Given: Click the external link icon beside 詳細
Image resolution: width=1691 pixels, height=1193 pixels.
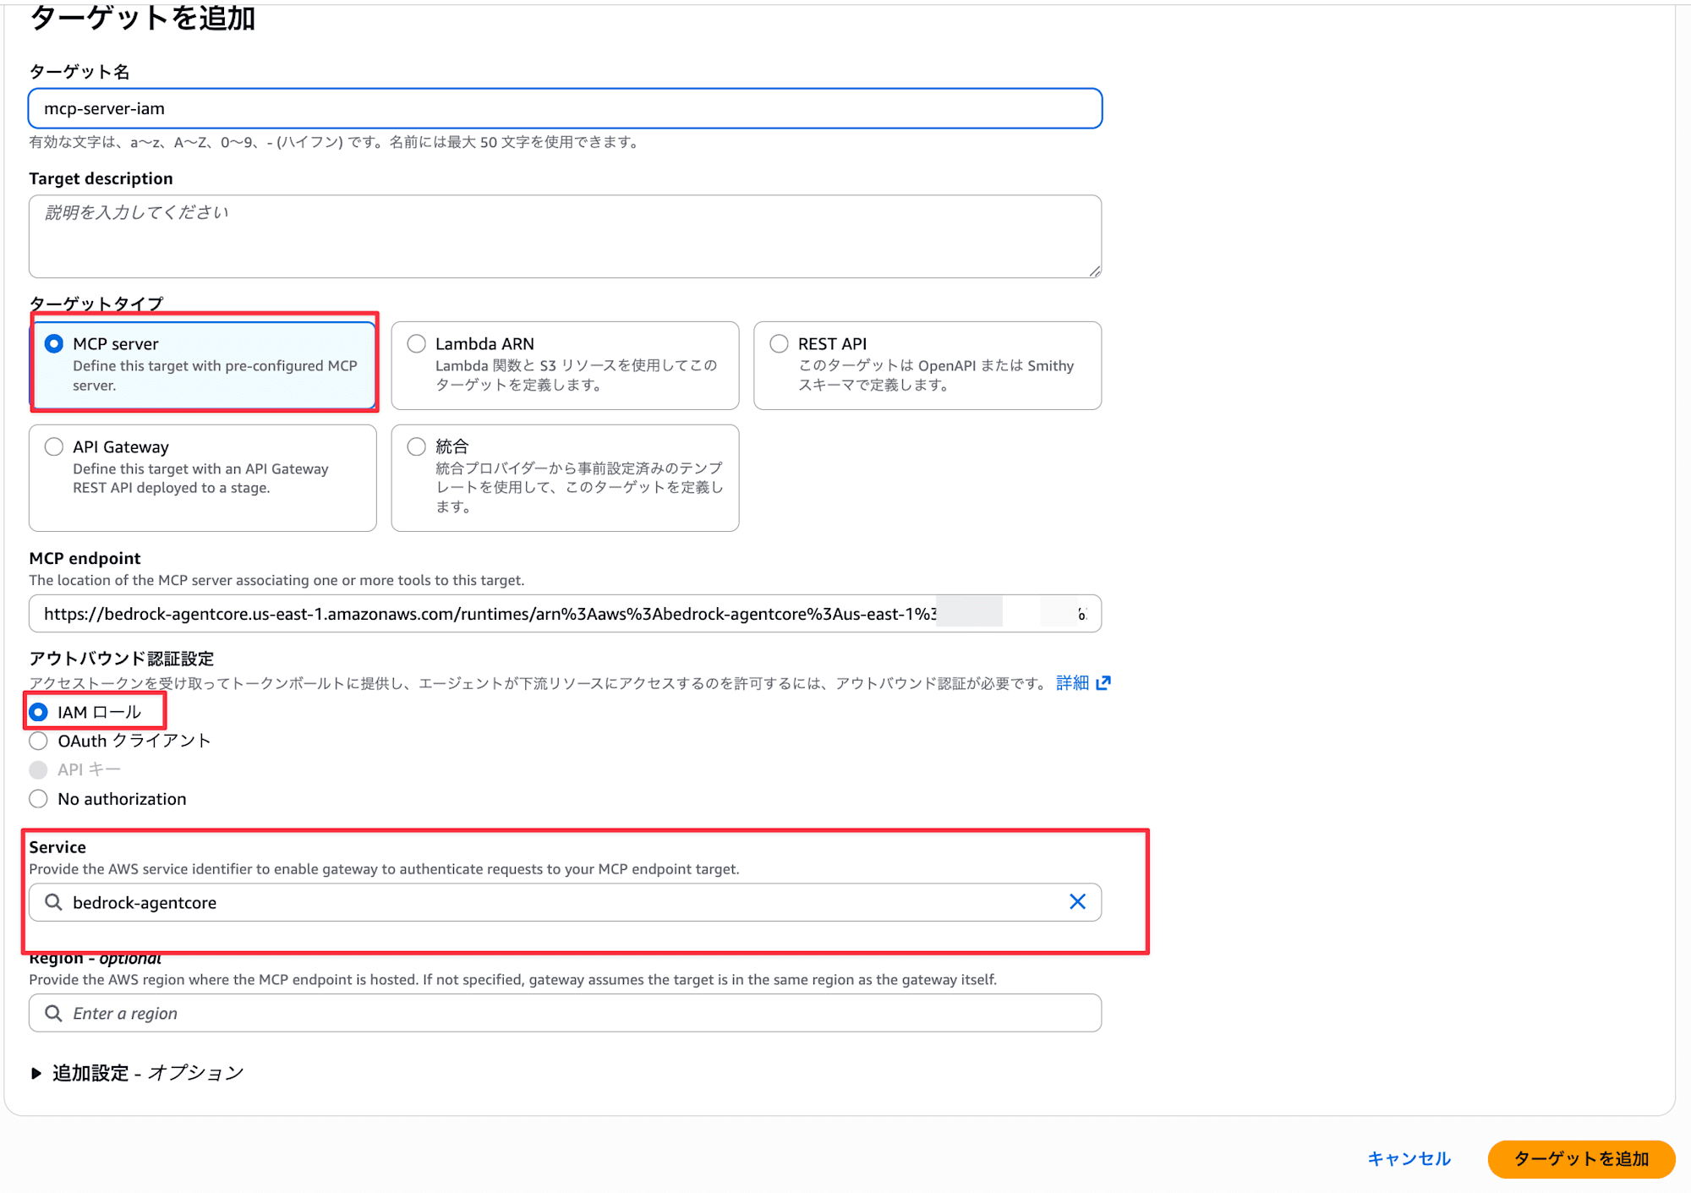Looking at the screenshot, I should point(1103,682).
